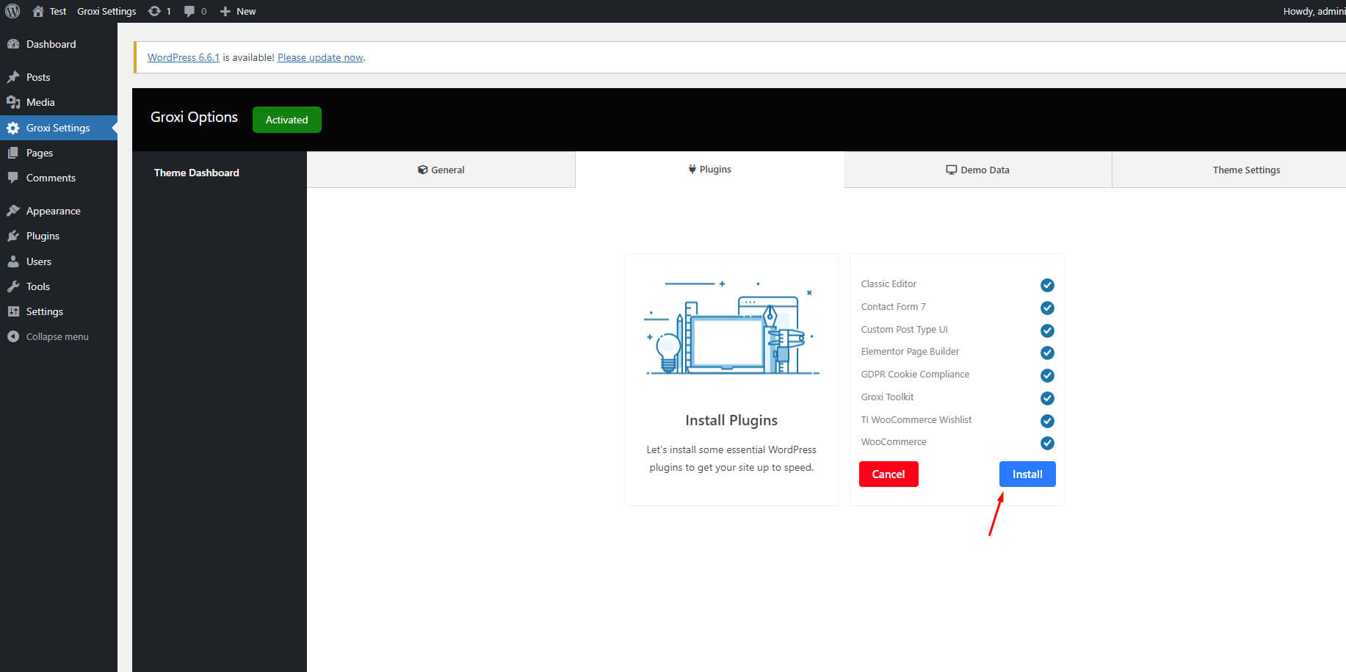Open the Settings menu in sidebar

tap(59, 311)
